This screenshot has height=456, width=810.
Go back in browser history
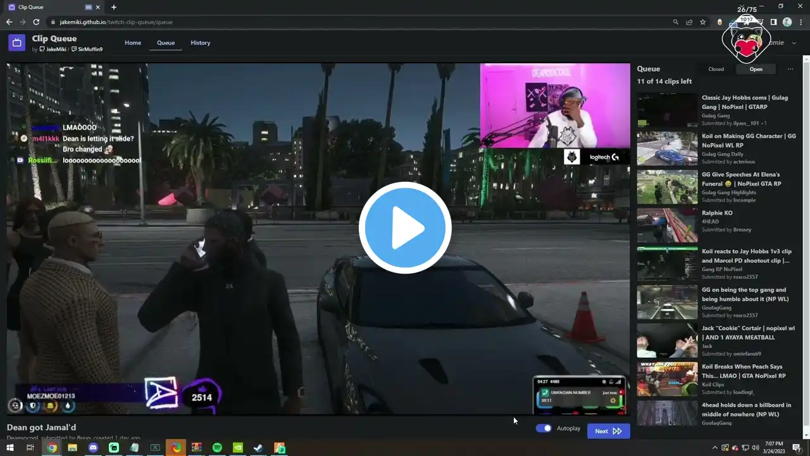(9, 22)
